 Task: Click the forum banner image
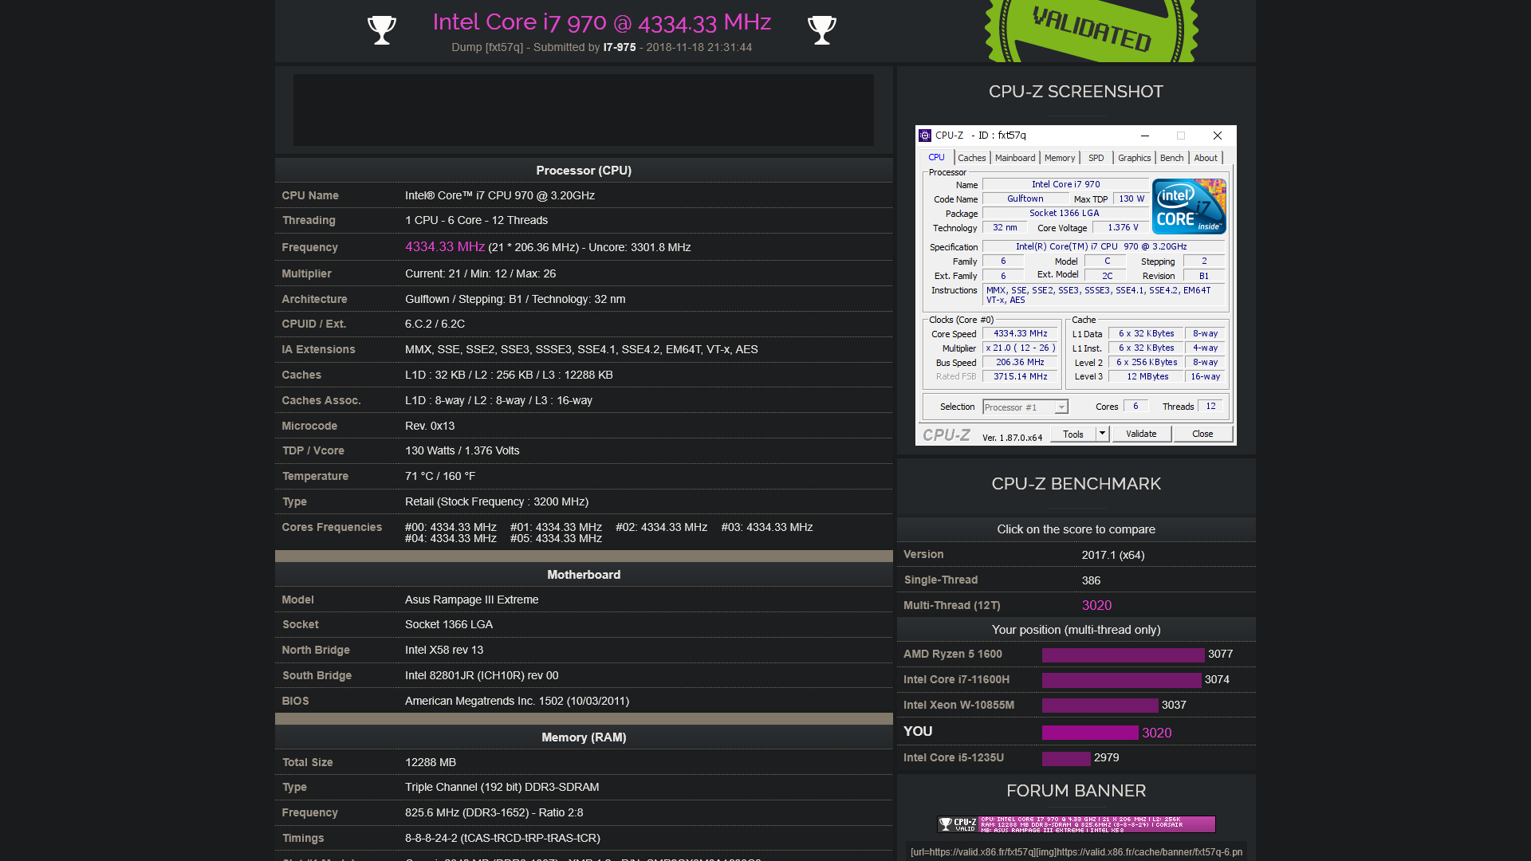pyautogui.click(x=1076, y=824)
